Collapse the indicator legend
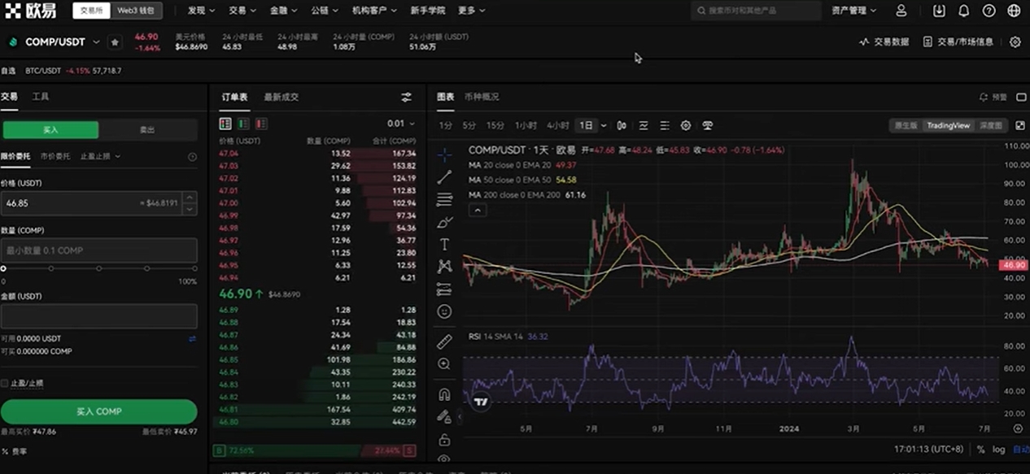Screen dimensions: 1030x474 pos(478,210)
